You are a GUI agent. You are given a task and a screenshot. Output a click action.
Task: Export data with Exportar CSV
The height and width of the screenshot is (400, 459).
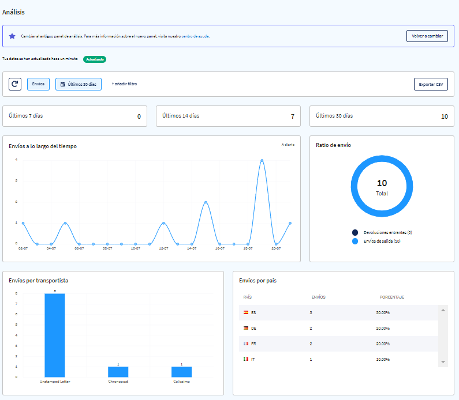click(x=431, y=84)
